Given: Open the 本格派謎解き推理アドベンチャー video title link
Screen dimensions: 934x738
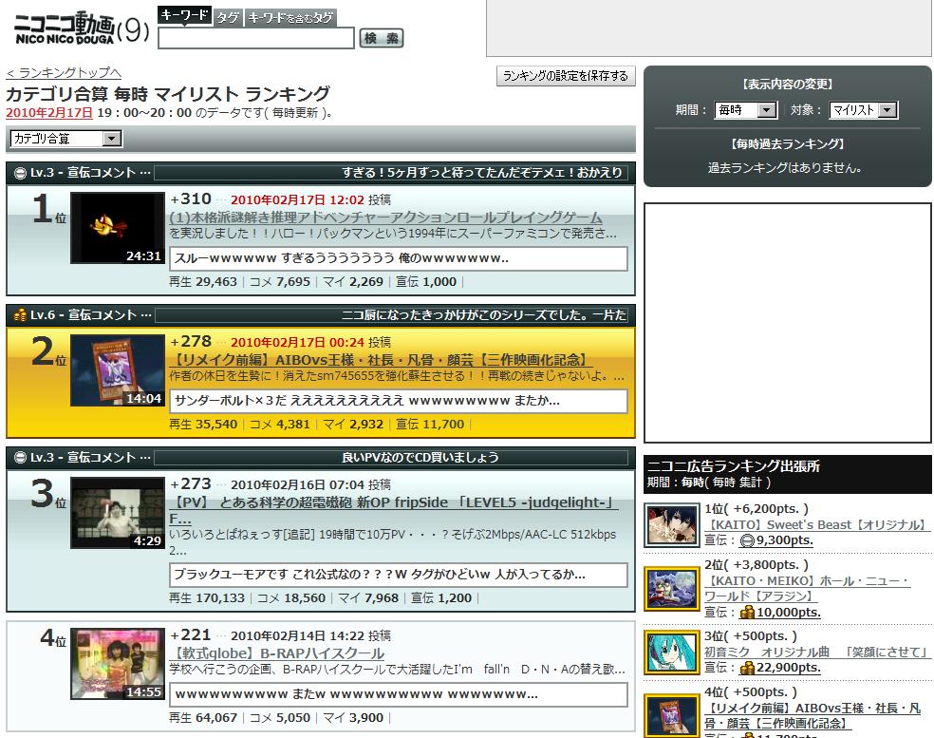Looking at the screenshot, I should pos(386,217).
